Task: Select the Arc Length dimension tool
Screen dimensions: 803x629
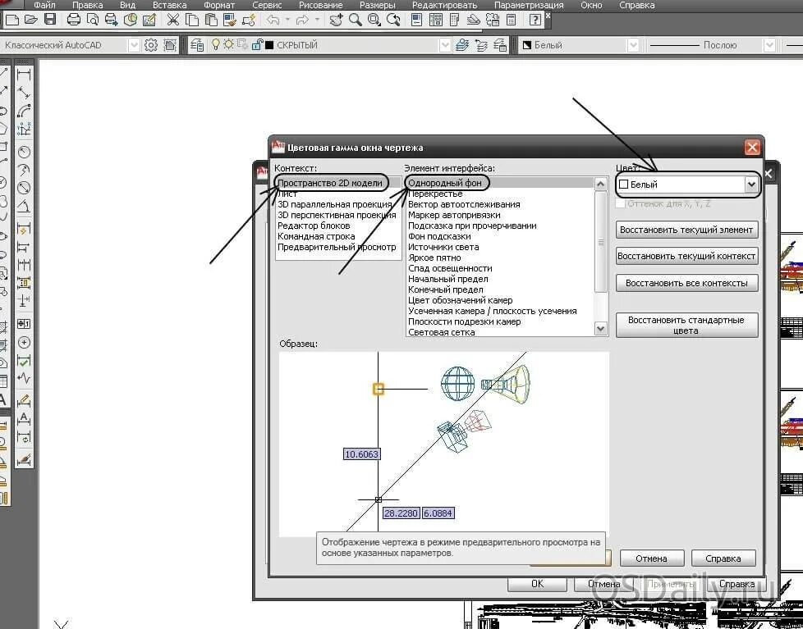Action: pos(24,111)
